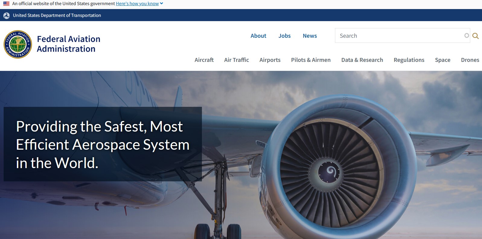Click the DOT triskelion logo icon
Viewport: 482px width, 239px height.
7,15
